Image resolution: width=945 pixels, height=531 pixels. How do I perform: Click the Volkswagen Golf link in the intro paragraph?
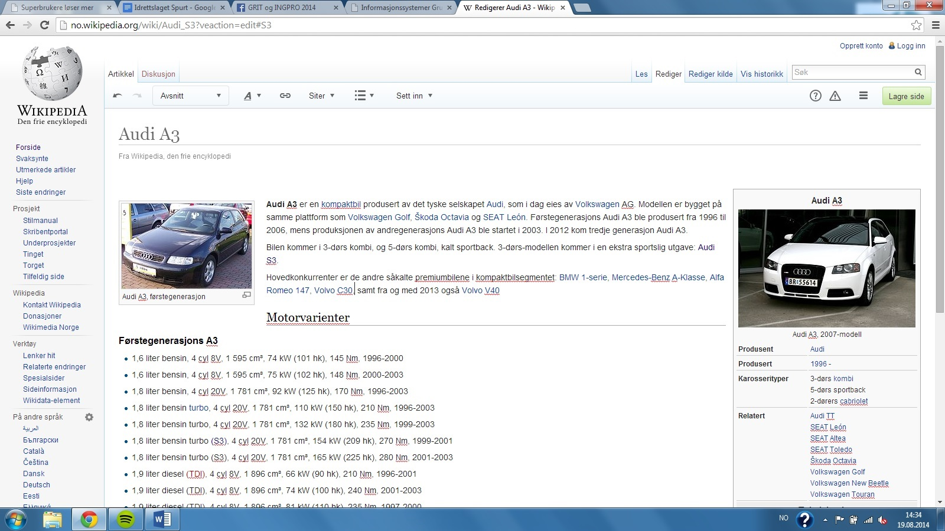click(x=379, y=217)
